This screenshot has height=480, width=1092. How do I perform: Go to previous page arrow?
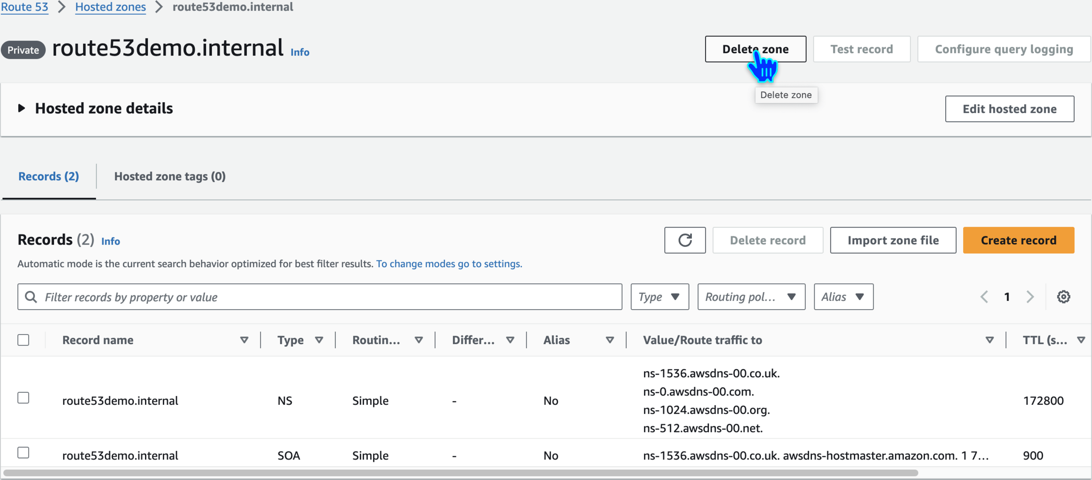coord(984,297)
